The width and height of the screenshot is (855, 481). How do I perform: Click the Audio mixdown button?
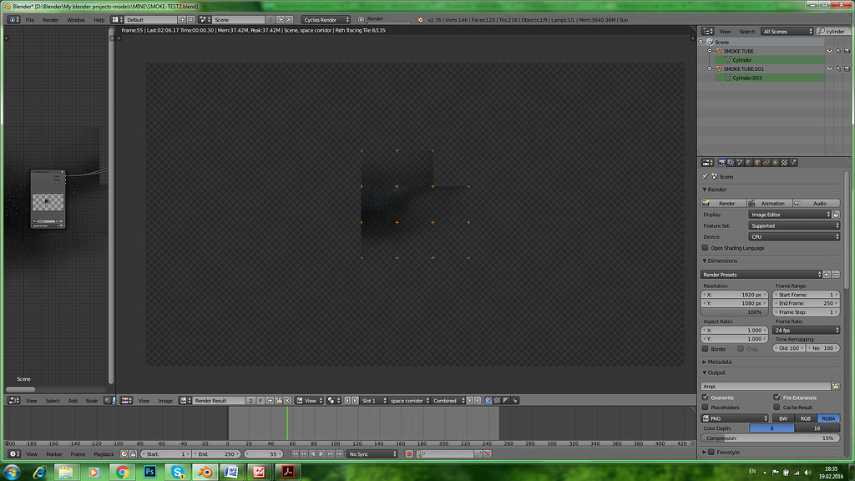817,204
